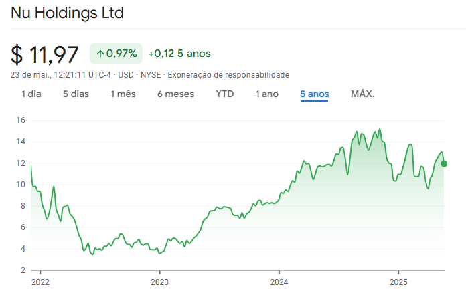Screen dimensions: 466x299
Task: Click the 0,97% change badge
Action: 116,53
